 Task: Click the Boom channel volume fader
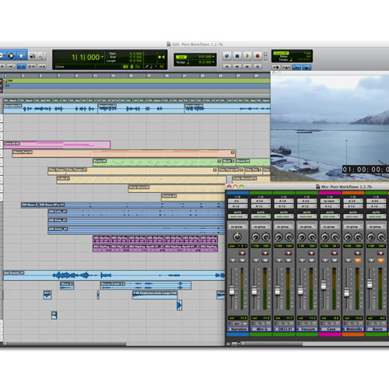(x=370, y=283)
